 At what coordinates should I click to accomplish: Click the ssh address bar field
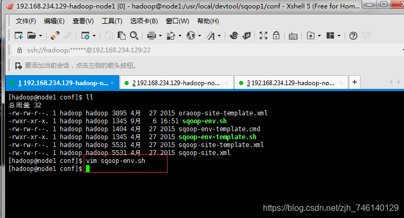(x=208, y=50)
